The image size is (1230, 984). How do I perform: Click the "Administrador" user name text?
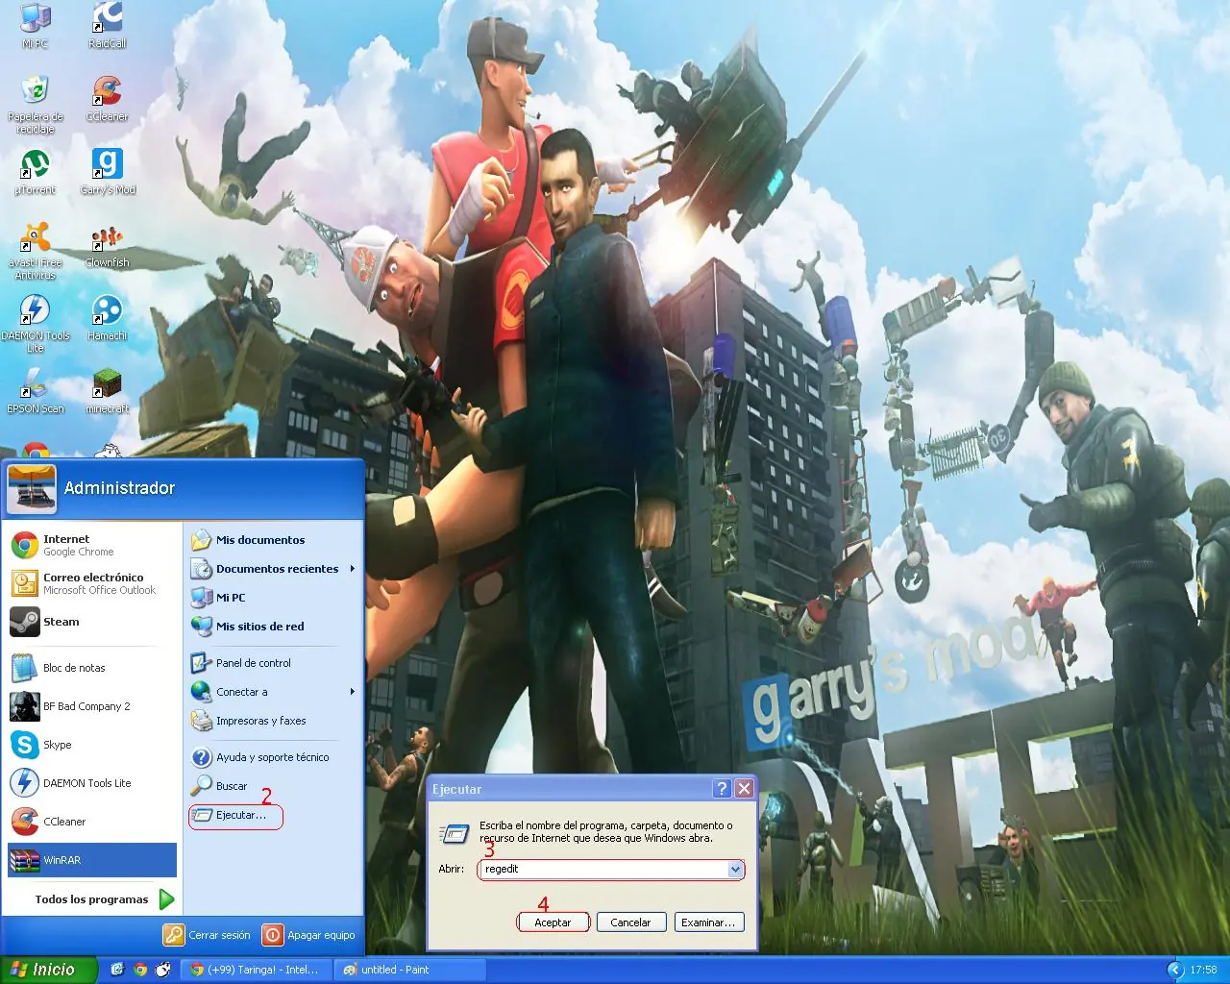coord(119,488)
